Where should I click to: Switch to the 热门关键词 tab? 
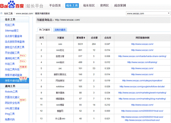pos(45,30)
